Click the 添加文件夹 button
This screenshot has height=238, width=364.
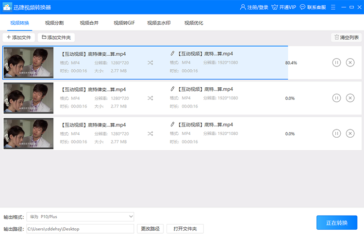tap(56, 37)
